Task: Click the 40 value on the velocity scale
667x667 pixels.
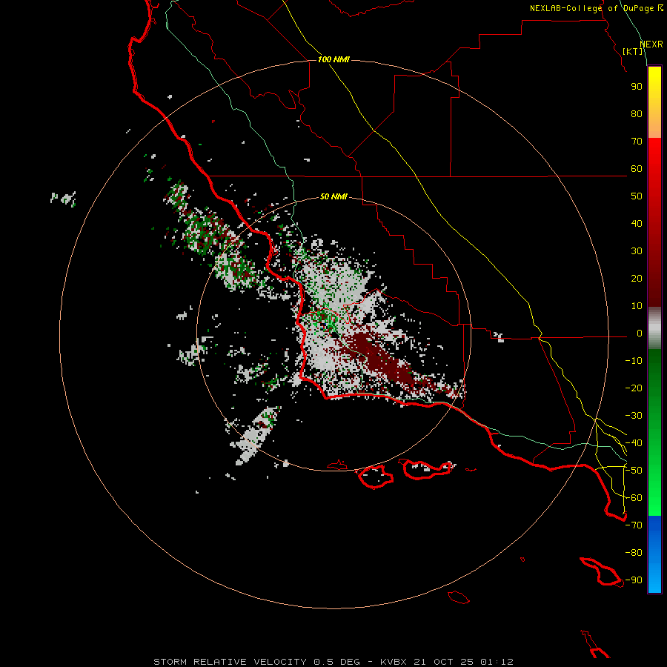Action: 637,224
